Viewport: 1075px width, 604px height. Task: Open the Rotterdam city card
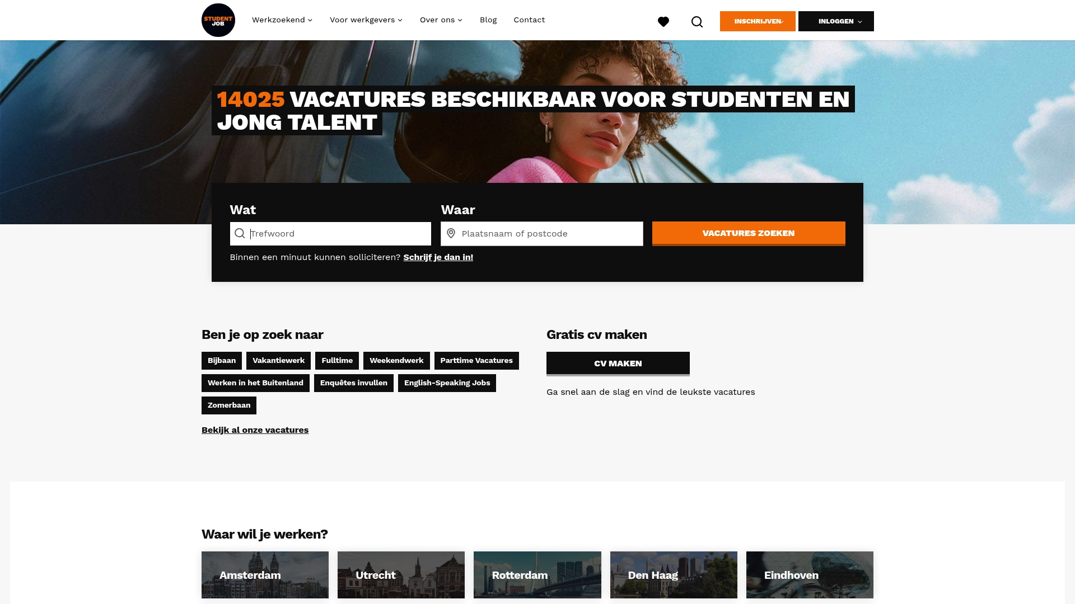pyautogui.click(x=537, y=574)
